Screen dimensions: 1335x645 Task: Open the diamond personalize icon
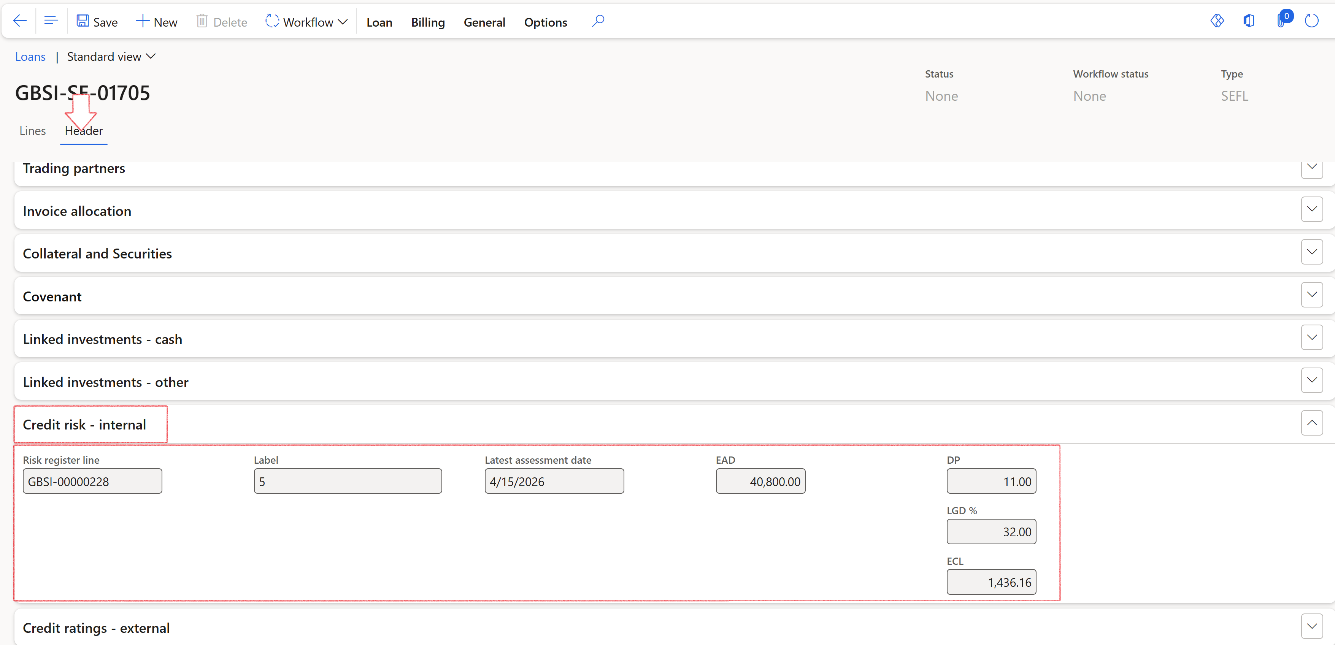[1217, 21]
